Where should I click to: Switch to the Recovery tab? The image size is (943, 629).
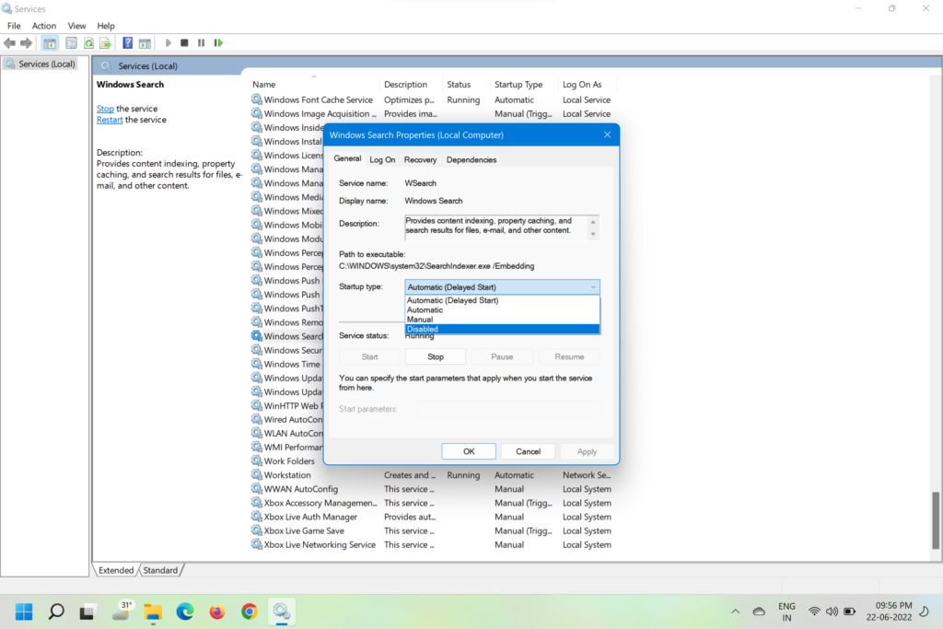(x=420, y=159)
